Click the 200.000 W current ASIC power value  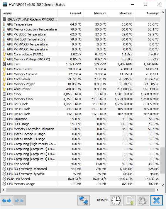tap(73, 89)
